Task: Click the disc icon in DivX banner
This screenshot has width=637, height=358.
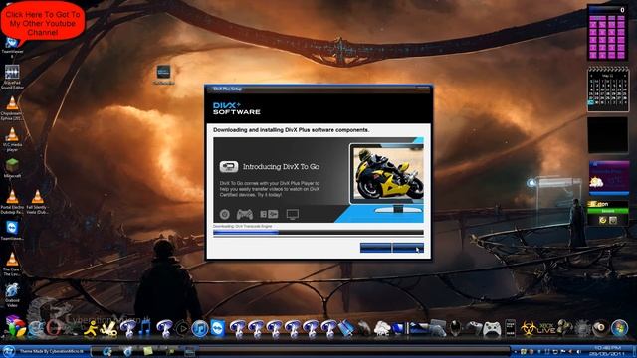Action: 225,214
